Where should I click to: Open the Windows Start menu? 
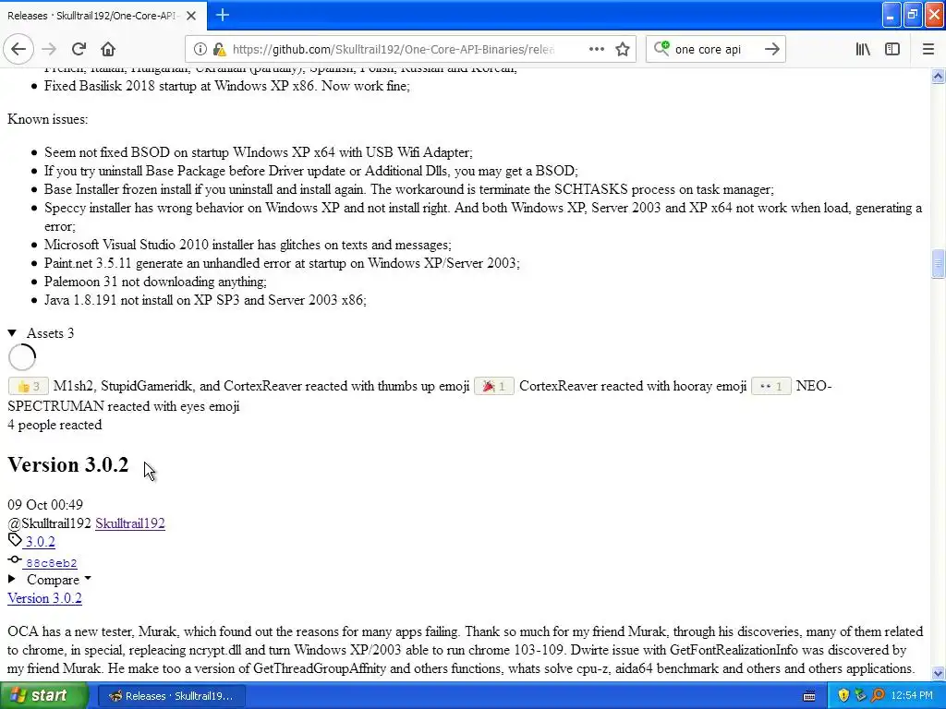tap(43, 696)
